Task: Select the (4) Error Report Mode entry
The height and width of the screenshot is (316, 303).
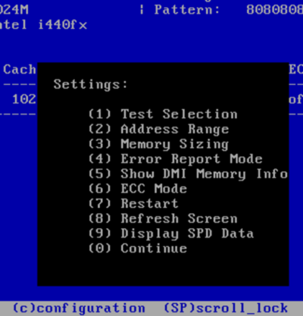Action: (176, 159)
